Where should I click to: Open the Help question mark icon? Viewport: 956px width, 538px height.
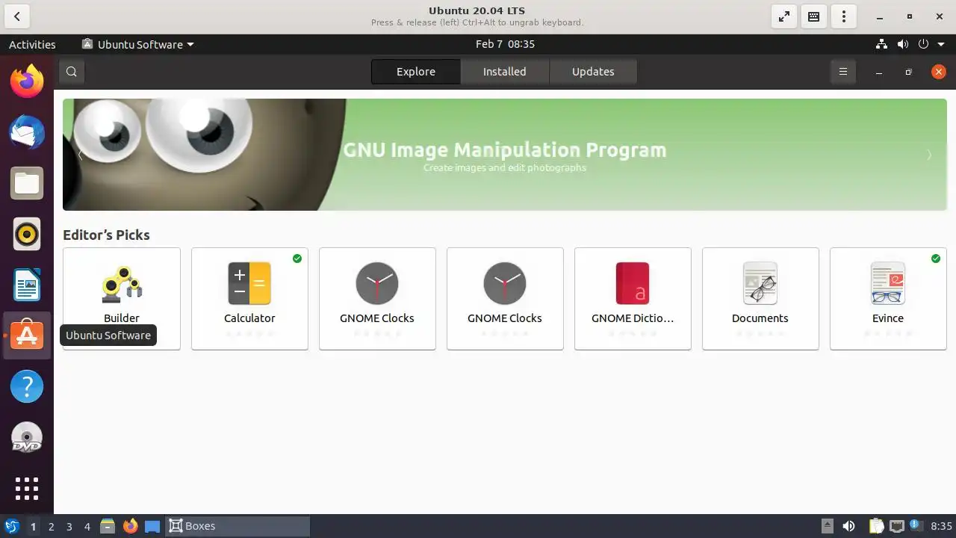click(27, 386)
